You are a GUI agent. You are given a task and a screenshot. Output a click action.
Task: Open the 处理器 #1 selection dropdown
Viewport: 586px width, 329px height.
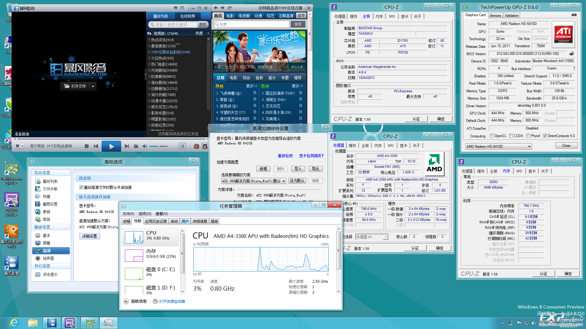pos(385,237)
